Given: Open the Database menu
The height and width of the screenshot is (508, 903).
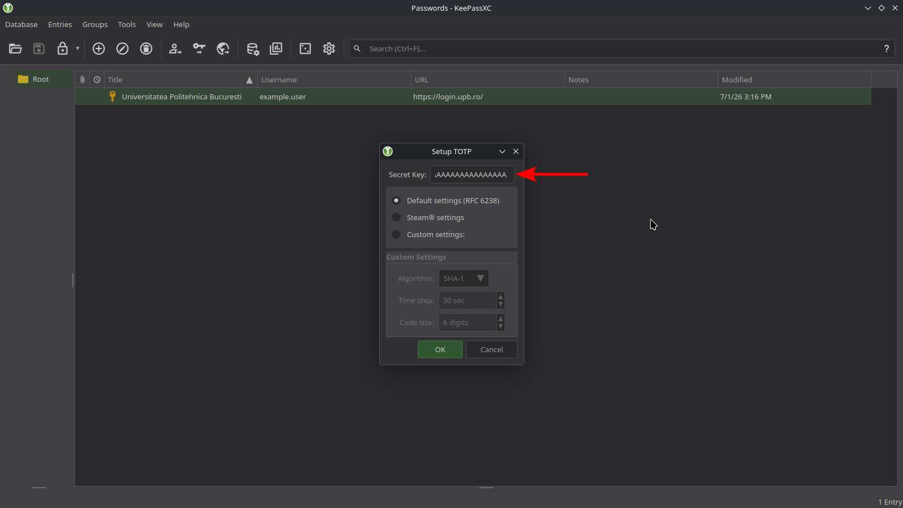Looking at the screenshot, I should tap(21, 24).
